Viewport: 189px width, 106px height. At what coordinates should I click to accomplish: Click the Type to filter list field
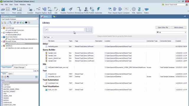tap(19, 26)
